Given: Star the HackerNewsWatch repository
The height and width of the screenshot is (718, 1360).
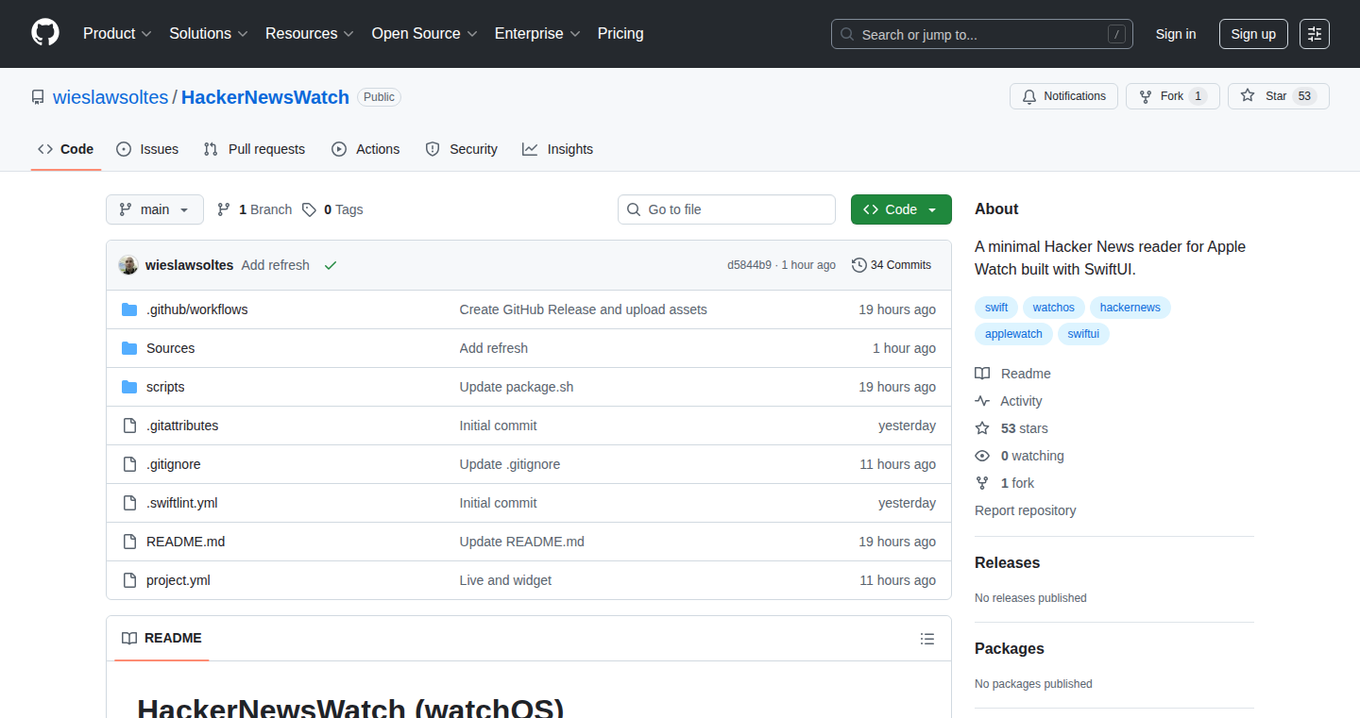Looking at the screenshot, I should 1278,96.
